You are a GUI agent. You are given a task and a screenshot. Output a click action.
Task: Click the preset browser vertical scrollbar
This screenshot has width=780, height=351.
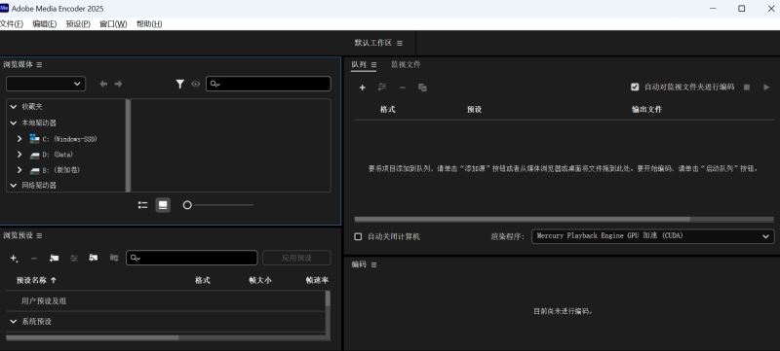point(328,298)
